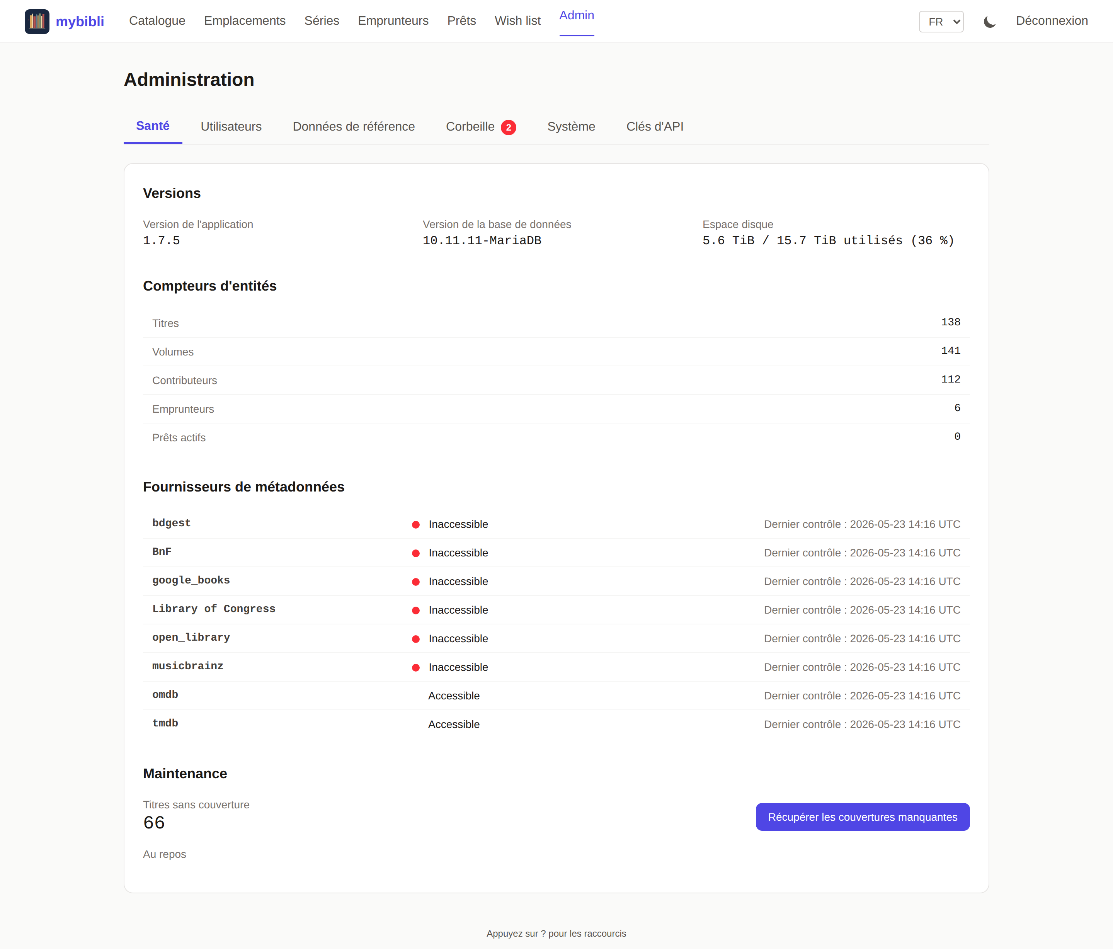Open the Wish list page
Image resolution: width=1113 pixels, height=949 pixels.
[x=517, y=20]
